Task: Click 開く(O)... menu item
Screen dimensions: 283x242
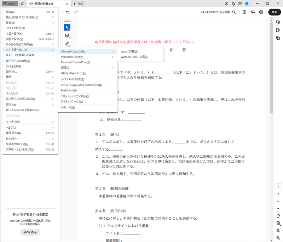Action: pyautogui.click(x=30, y=12)
